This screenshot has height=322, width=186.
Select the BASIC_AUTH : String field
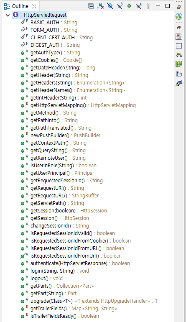(x=49, y=23)
